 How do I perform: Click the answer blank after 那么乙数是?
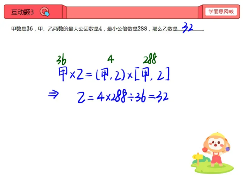(190, 28)
